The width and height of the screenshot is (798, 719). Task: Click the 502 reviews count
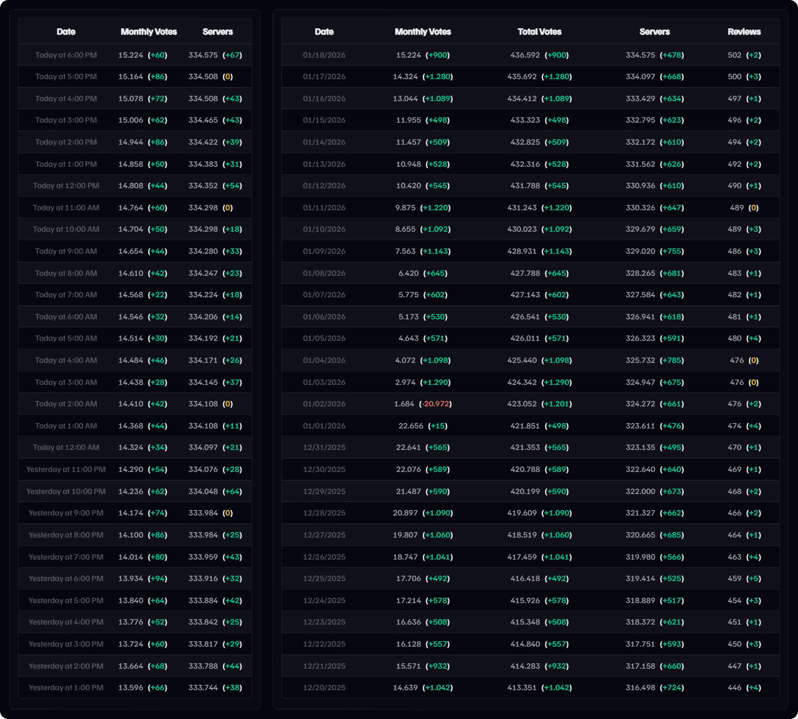(x=735, y=55)
